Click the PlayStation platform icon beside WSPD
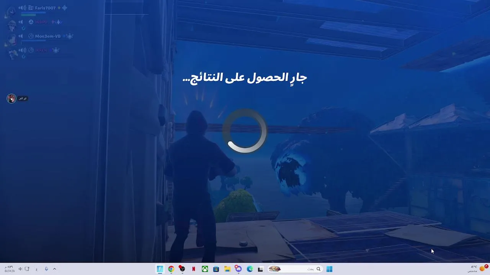Image resolution: width=490 pixels, height=275 pixels. (31, 22)
